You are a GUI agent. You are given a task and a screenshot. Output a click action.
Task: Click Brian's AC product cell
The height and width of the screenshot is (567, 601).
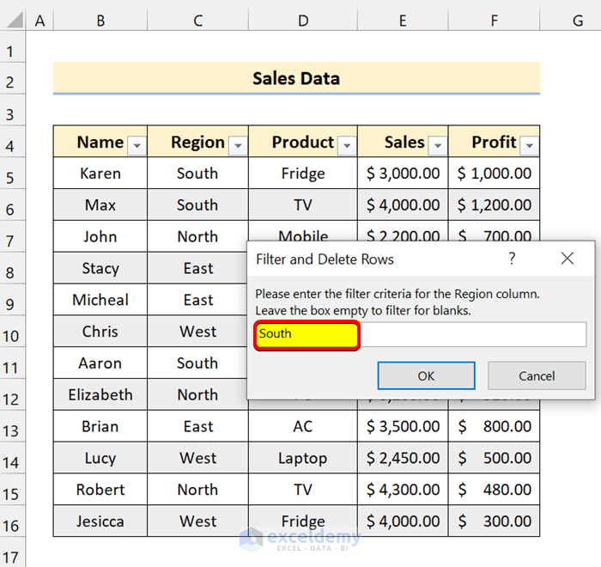[303, 426]
